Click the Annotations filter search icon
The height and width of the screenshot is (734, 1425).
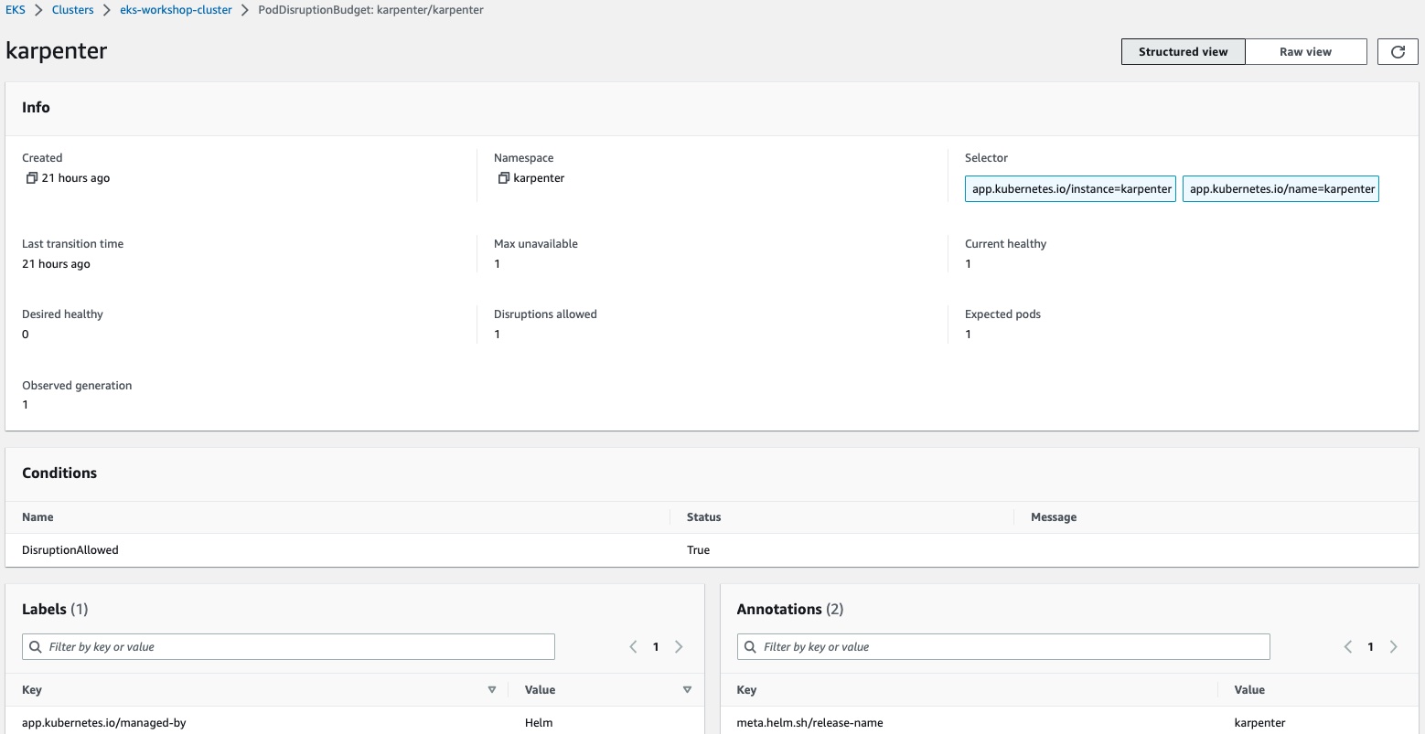pos(751,647)
